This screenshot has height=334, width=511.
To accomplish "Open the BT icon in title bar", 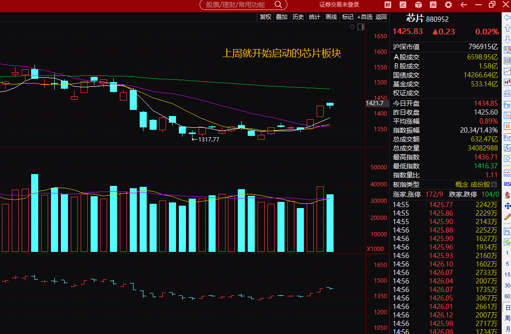I will [x=388, y=5].
